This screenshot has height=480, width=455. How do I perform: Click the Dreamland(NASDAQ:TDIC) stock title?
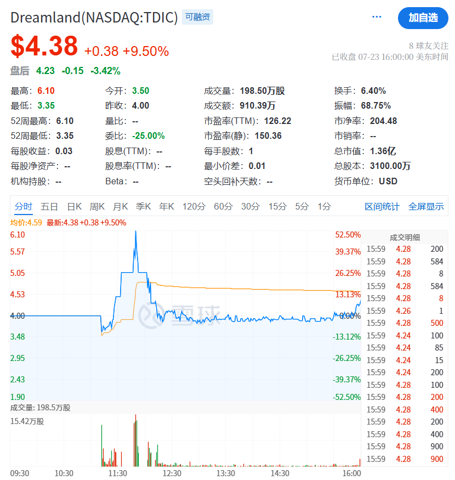click(94, 18)
